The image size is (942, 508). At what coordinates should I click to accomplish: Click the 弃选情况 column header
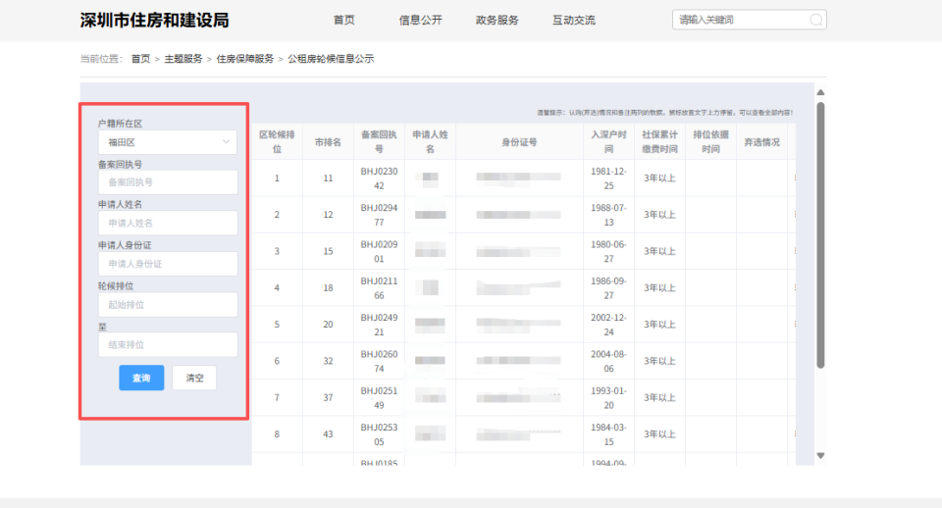(761, 142)
